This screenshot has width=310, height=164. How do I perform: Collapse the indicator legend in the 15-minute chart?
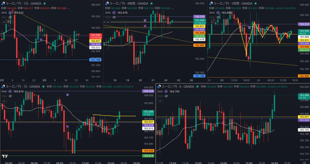(4, 101)
